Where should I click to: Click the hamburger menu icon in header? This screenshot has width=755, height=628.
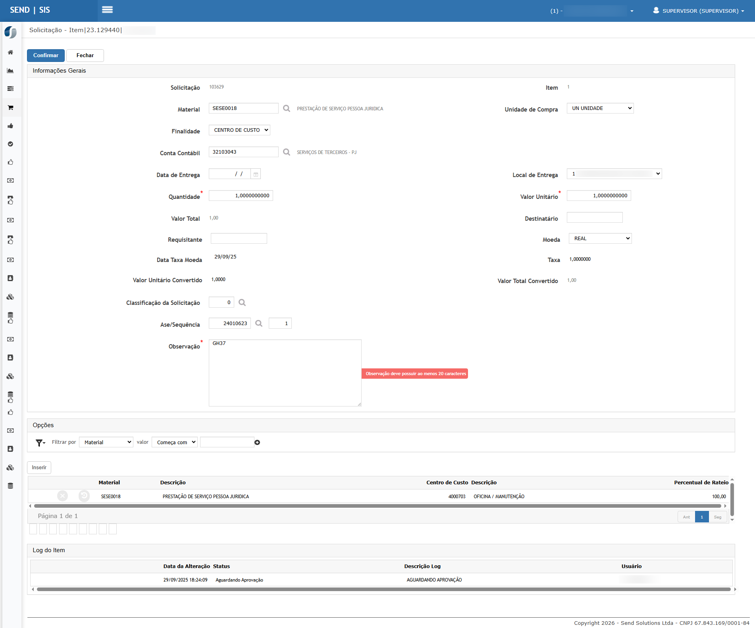(107, 10)
